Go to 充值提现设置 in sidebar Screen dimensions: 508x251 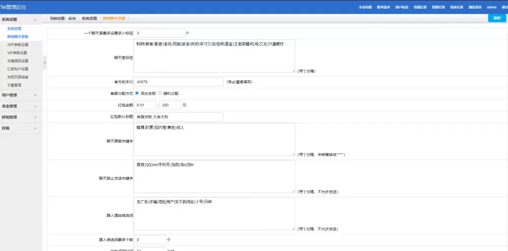[18, 61]
